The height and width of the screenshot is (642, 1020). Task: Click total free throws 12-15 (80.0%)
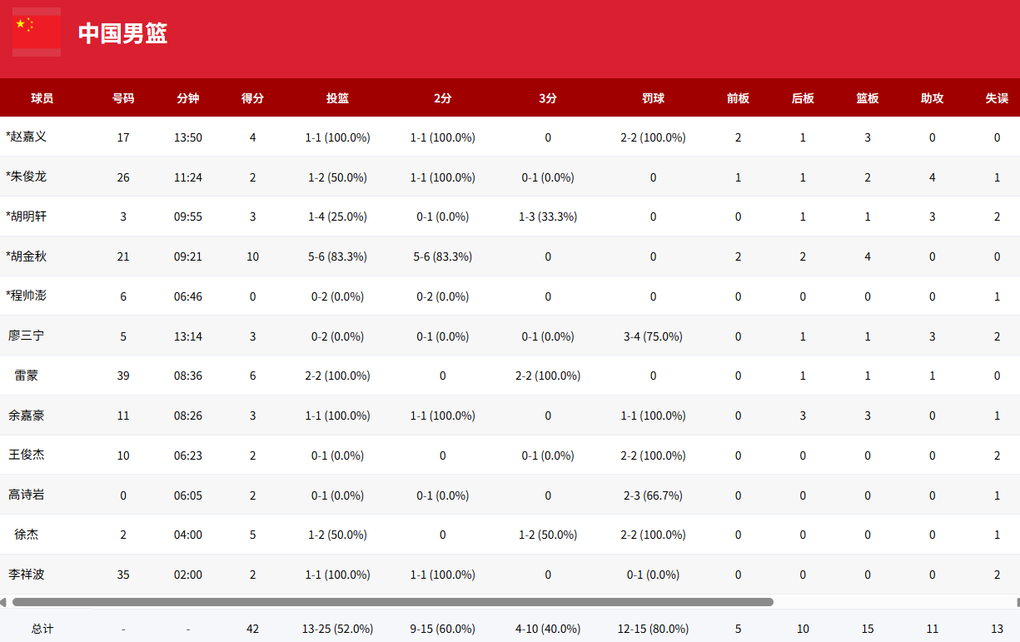click(x=654, y=629)
